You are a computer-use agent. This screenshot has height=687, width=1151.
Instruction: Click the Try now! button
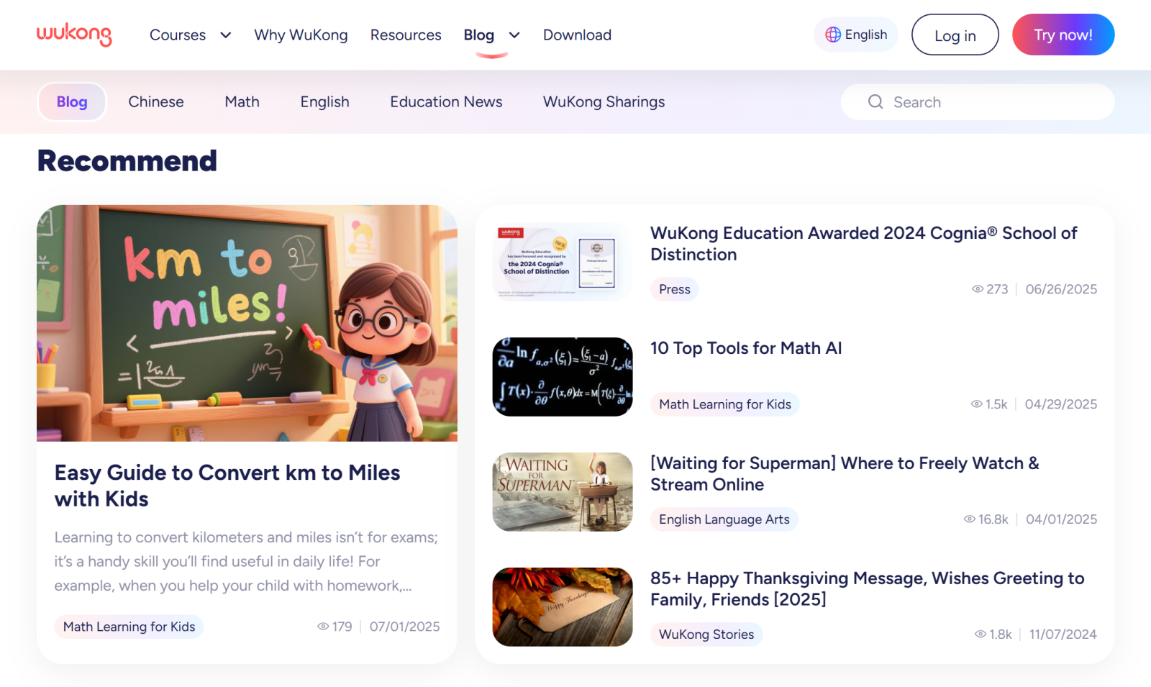tap(1063, 35)
